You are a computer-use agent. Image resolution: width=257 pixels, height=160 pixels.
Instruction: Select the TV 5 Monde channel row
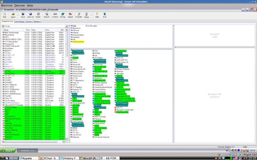[34, 42]
